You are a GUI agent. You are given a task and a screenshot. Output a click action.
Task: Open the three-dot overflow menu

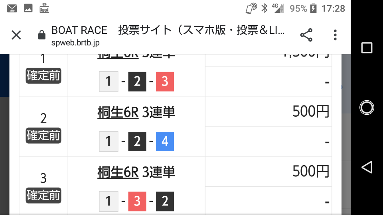[335, 35]
